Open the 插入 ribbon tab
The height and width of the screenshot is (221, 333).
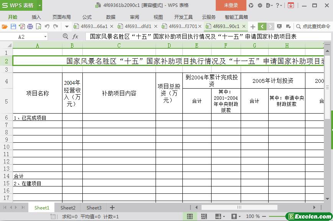point(36,17)
